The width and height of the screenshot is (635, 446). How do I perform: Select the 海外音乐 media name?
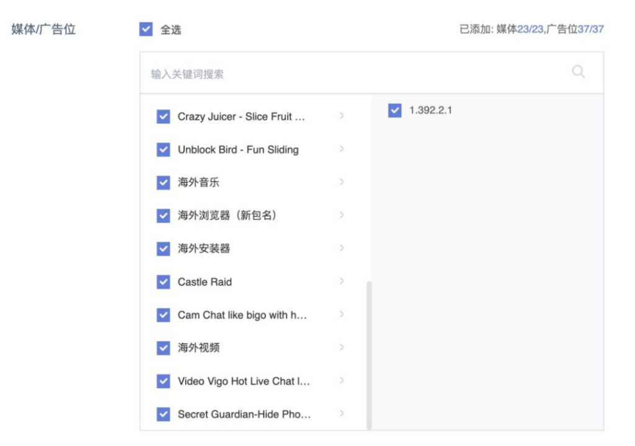coord(198,183)
